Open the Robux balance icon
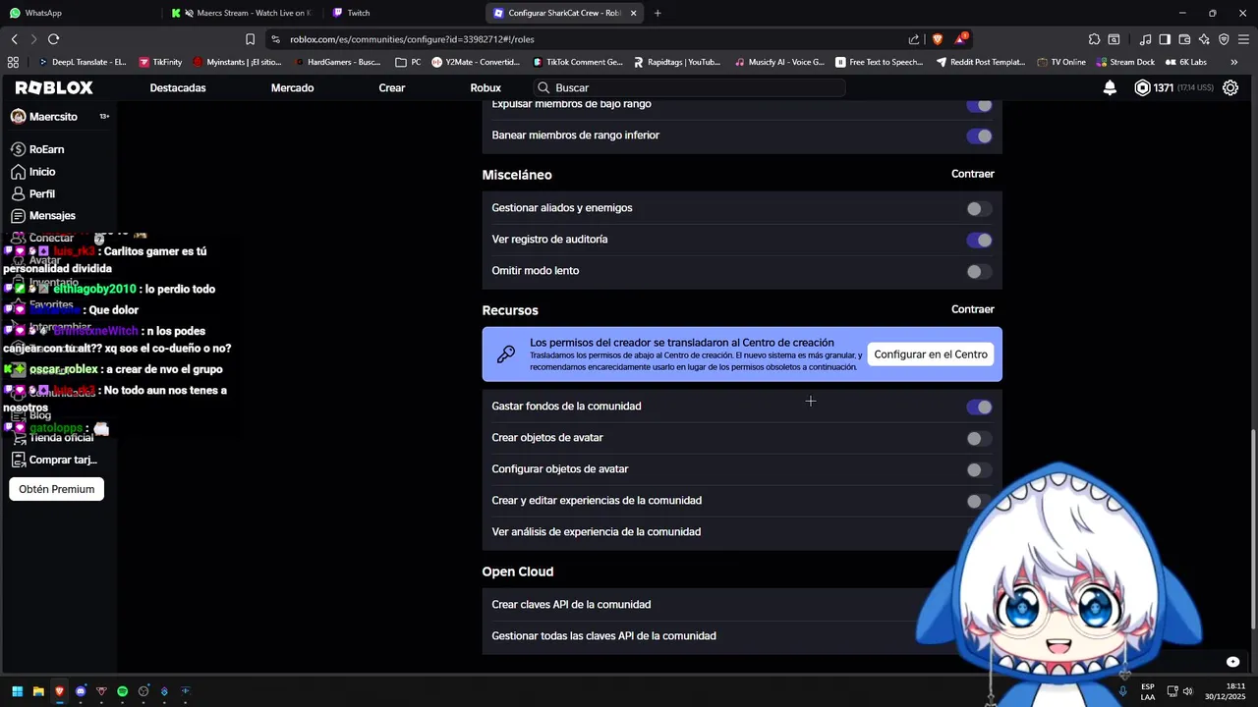This screenshot has width=1258, height=707. pyautogui.click(x=1142, y=87)
